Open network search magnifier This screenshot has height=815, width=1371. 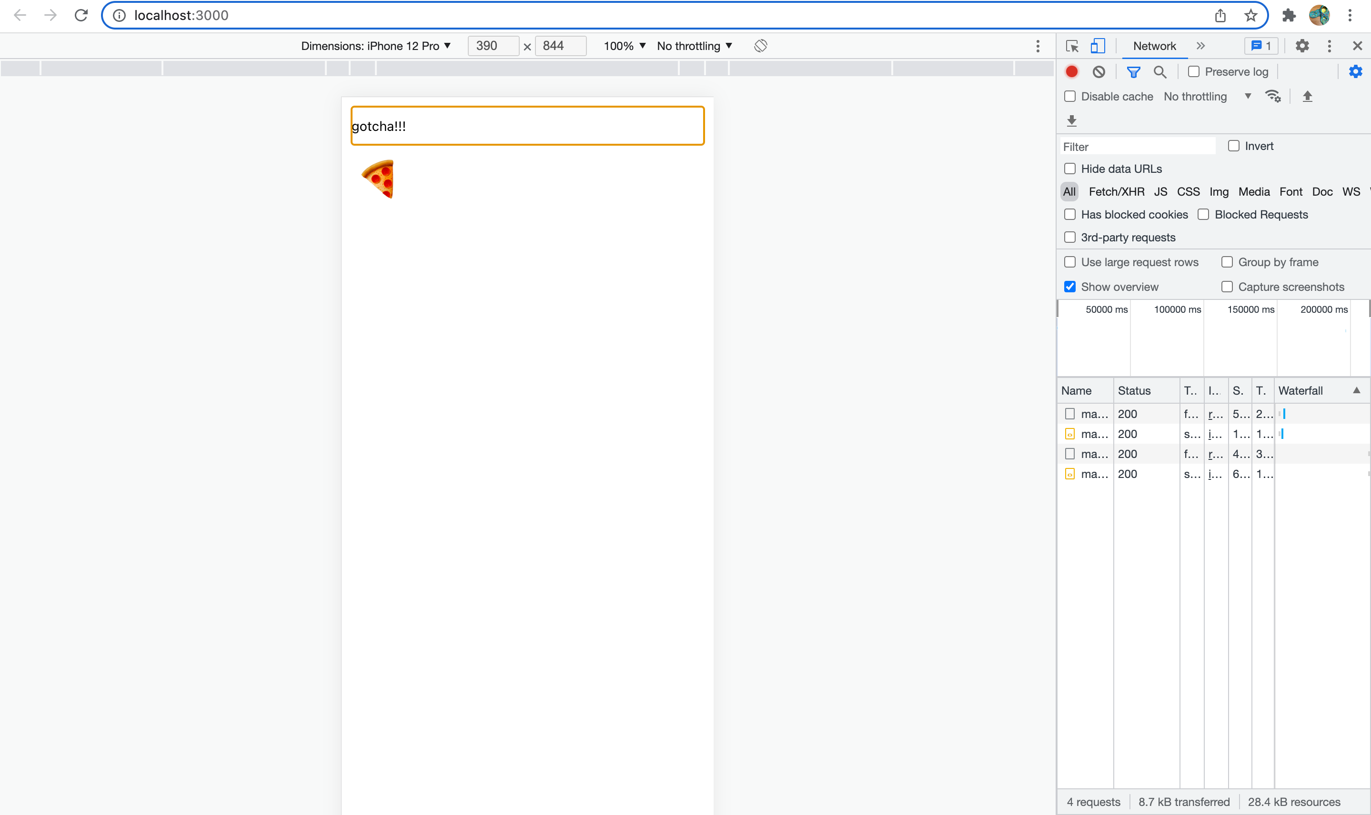(x=1159, y=71)
